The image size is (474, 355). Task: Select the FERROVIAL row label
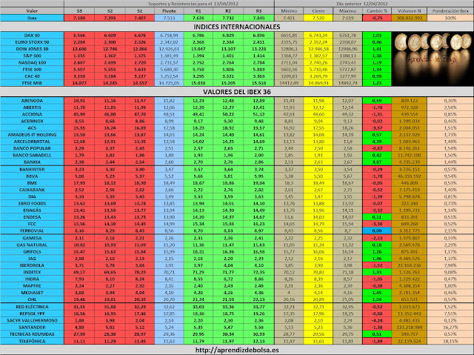(x=32, y=230)
